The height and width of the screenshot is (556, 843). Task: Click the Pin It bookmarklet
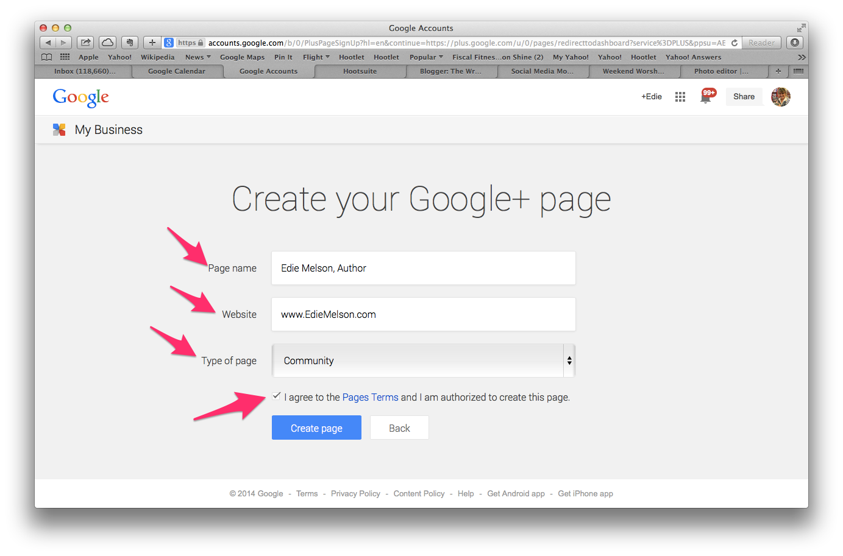(283, 57)
